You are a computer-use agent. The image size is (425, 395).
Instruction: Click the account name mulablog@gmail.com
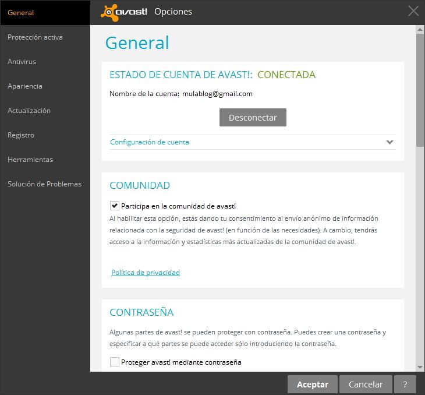[x=217, y=94]
